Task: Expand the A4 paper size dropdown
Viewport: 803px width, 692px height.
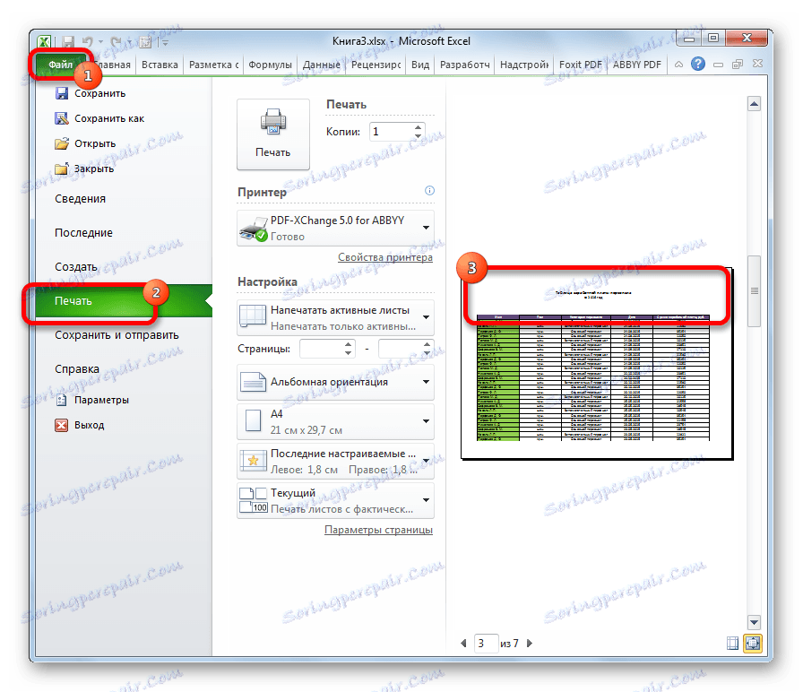Action: 427,421
